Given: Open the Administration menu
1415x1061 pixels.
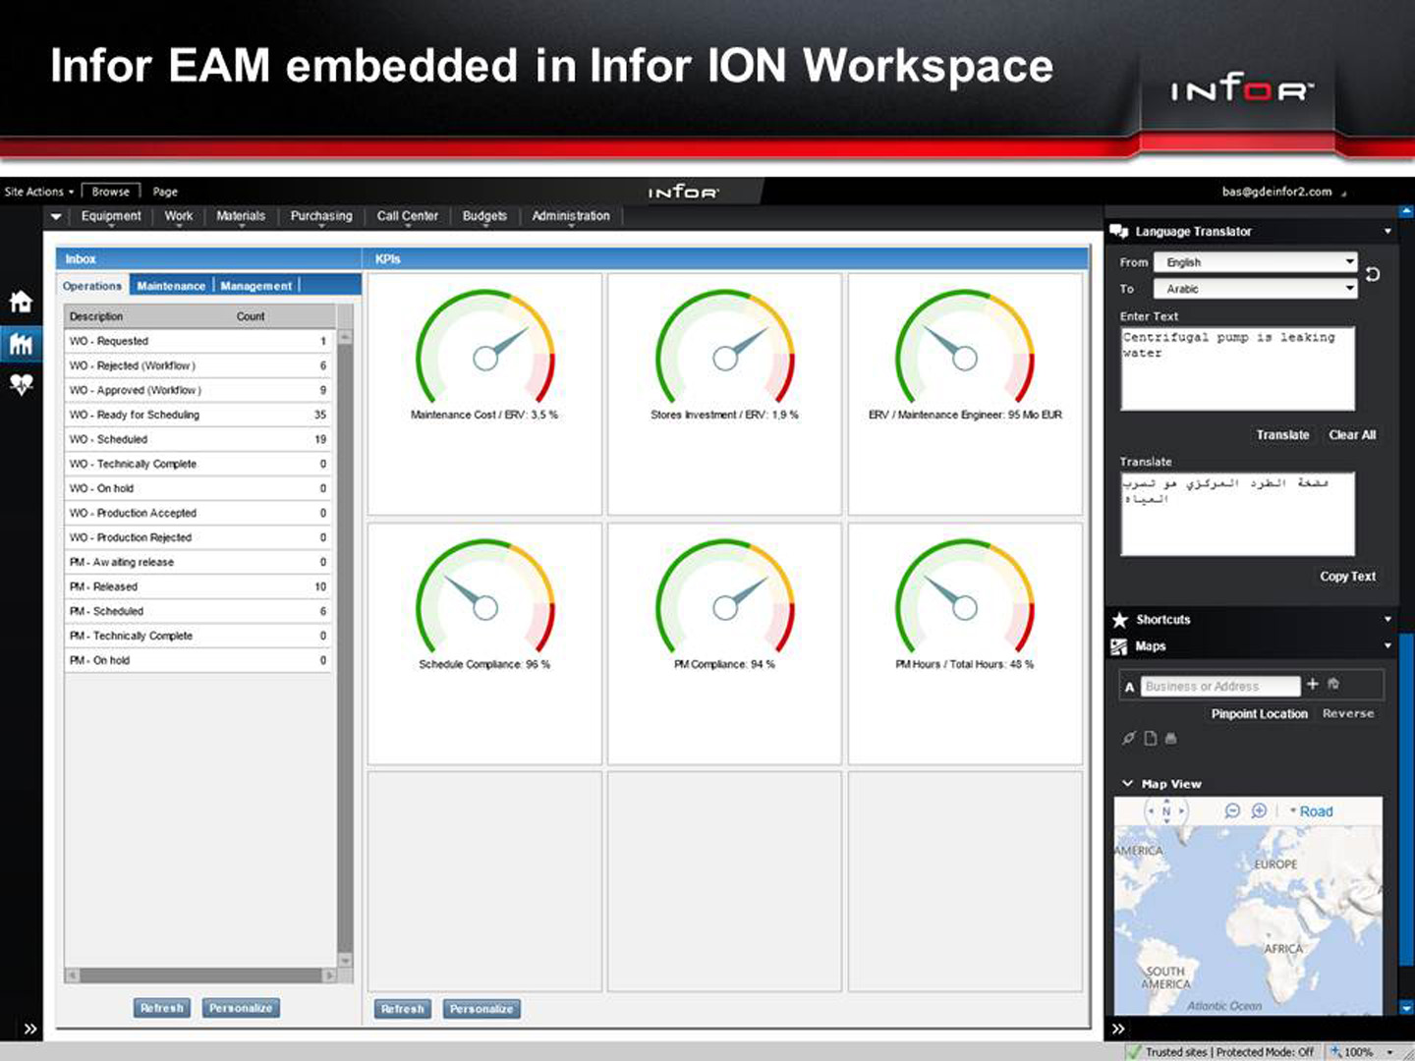Looking at the screenshot, I should click(x=570, y=216).
